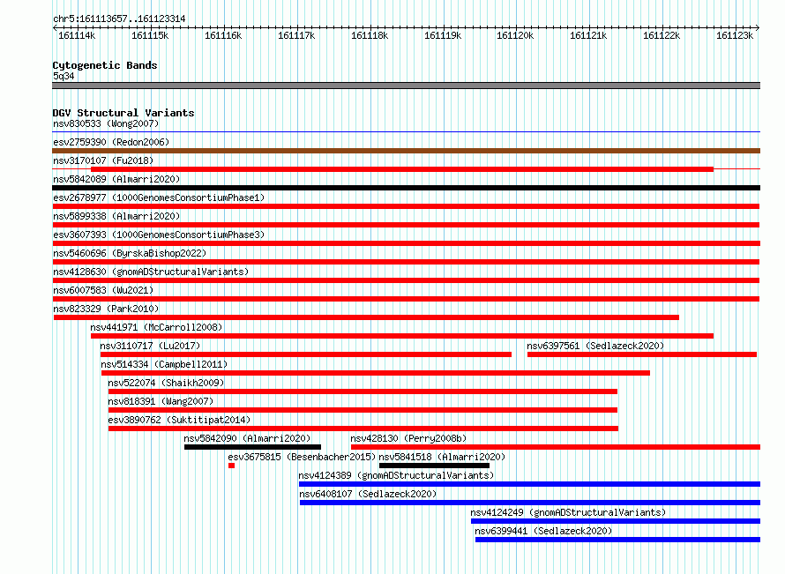This screenshot has width=785, height=574.
Task: Click the gray 5q34 cytogenetic band bar
Action: (406, 86)
